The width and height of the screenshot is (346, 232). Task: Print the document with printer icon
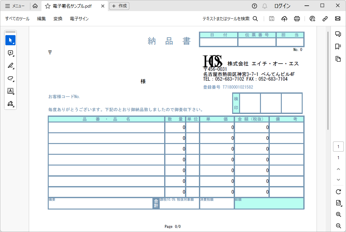[297, 19]
